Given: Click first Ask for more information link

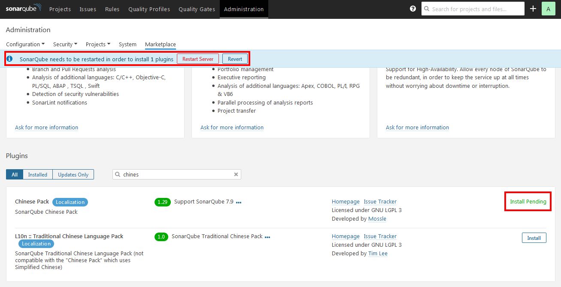Looking at the screenshot, I should point(46,127).
